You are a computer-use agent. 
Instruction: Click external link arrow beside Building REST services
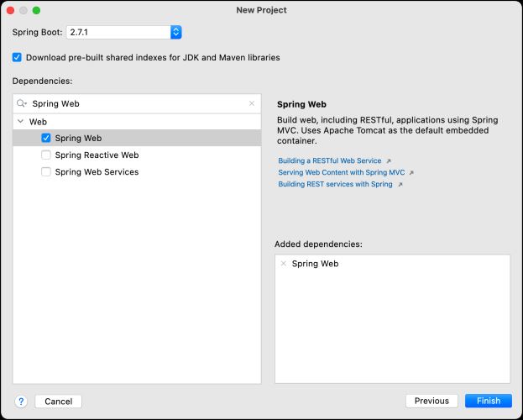400,184
